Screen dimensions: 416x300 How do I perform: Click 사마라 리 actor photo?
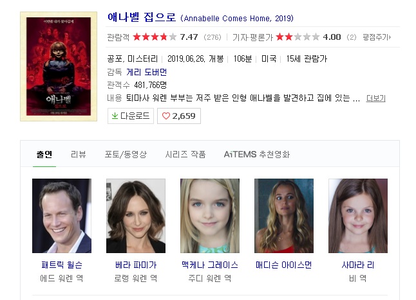pos(358,216)
